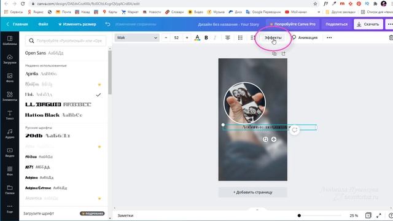This screenshot has width=393, height=221.
Task: Open the Video sidebar panel
Action: tap(10, 152)
